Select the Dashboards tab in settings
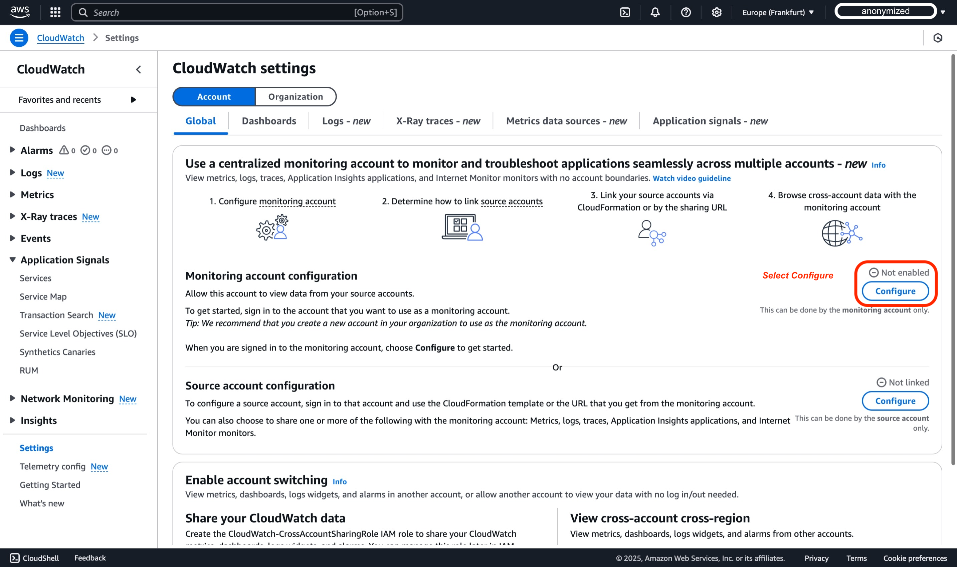 point(269,121)
